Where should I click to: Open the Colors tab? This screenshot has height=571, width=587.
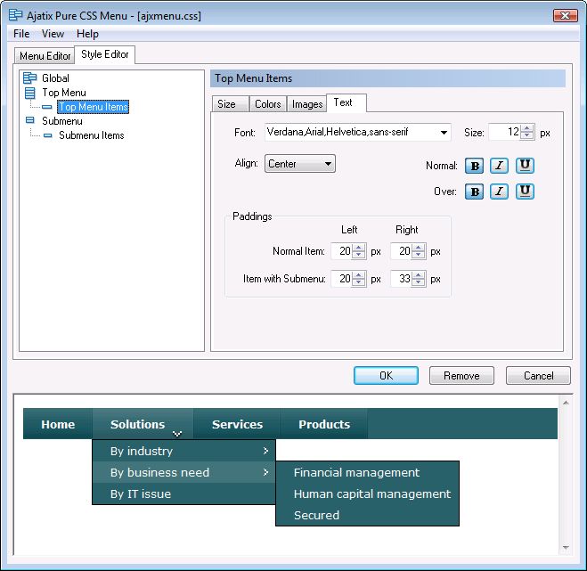(x=267, y=104)
